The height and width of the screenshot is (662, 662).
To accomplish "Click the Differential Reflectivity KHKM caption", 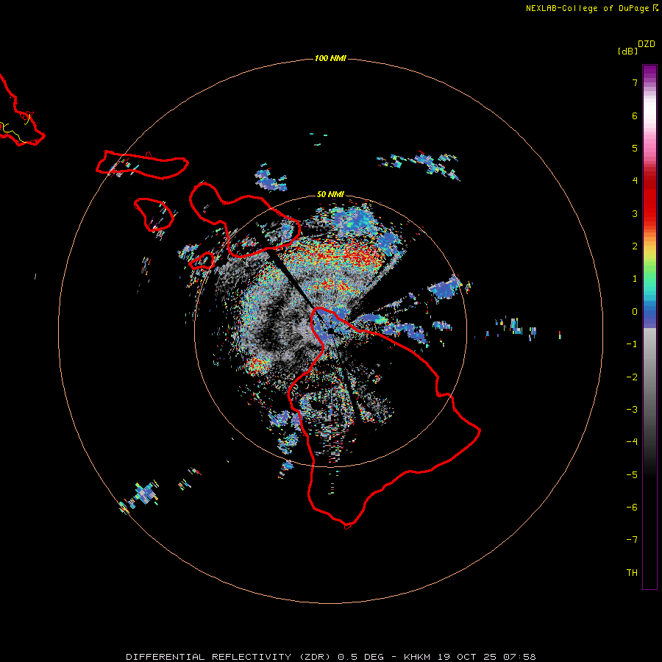I will click(x=331, y=657).
